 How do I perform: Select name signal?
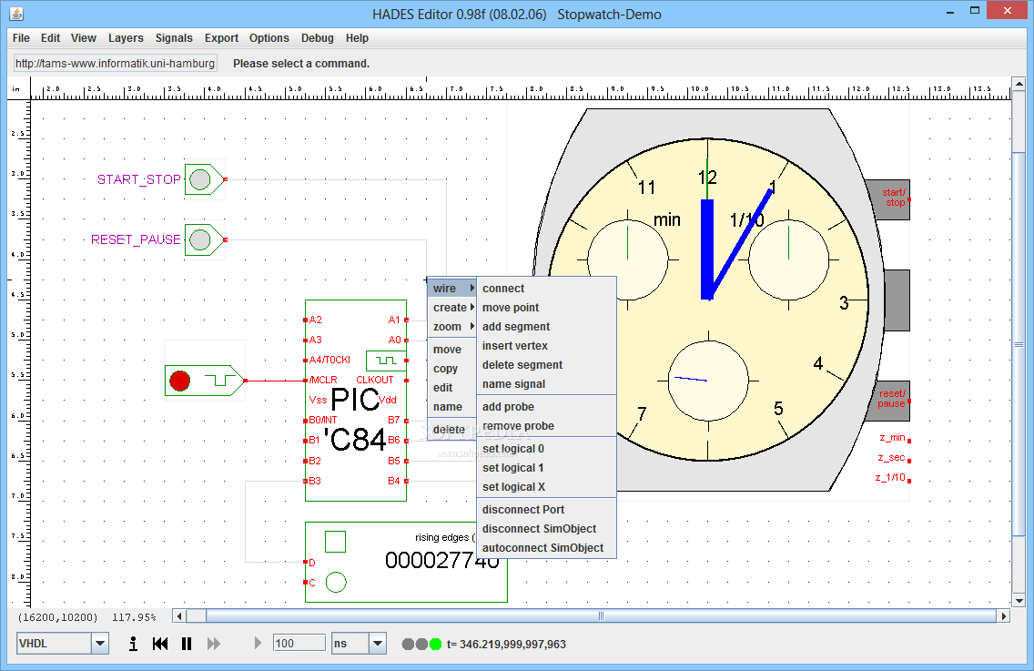tap(546, 384)
